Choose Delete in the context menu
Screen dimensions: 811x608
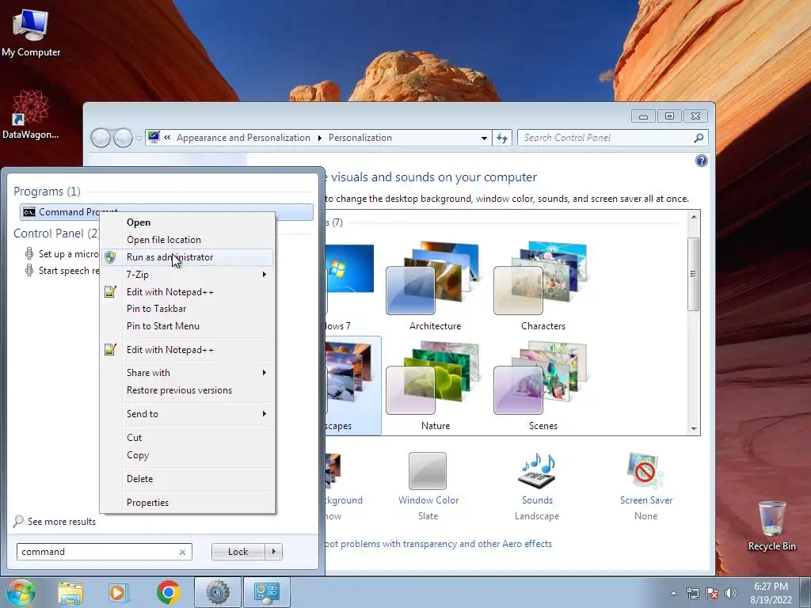coord(188,479)
